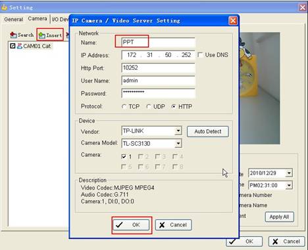Switch to the General tab

[x=13, y=19]
